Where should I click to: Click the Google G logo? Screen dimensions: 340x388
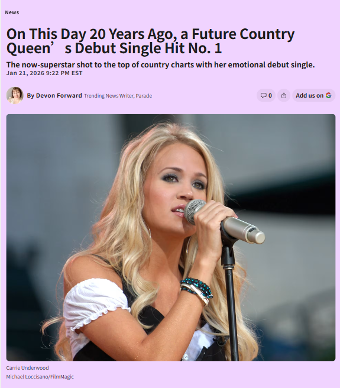click(x=328, y=95)
